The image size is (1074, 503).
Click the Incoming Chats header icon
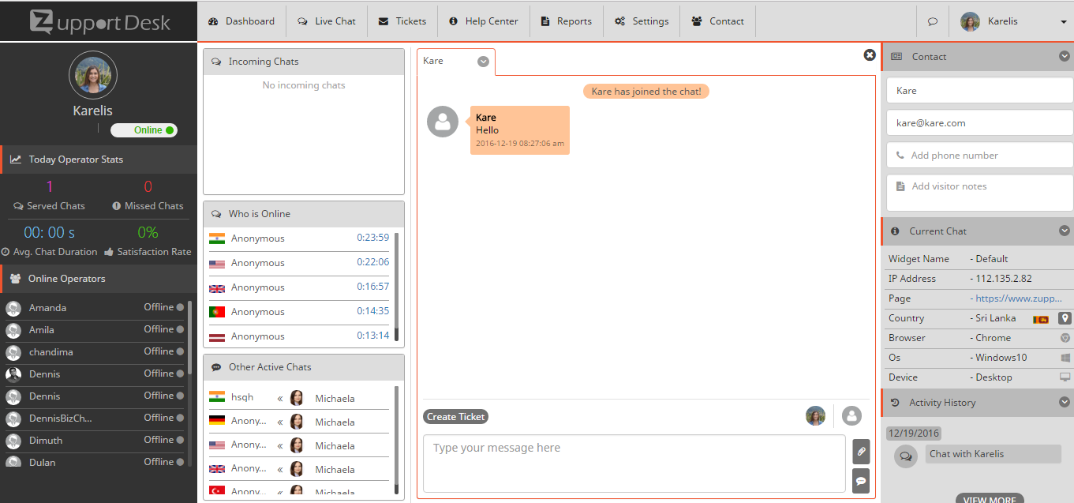[216, 62]
